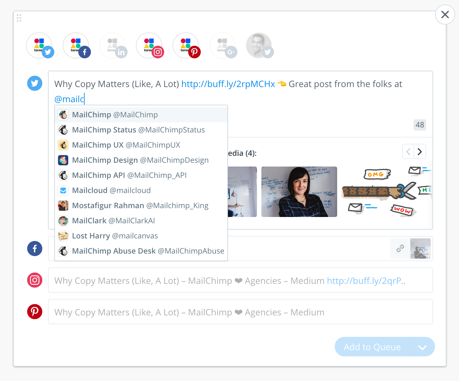
Task: Enable the personal Twitter photo avatar
Action: pyautogui.click(x=259, y=45)
